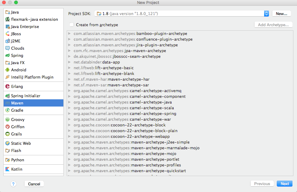Click the flexmark-java extension icon
This screenshot has height=192, width=297.
[8, 20]
